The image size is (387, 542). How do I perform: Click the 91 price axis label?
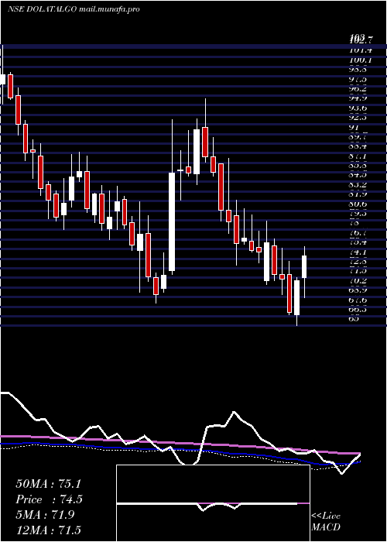pos(355,128)
